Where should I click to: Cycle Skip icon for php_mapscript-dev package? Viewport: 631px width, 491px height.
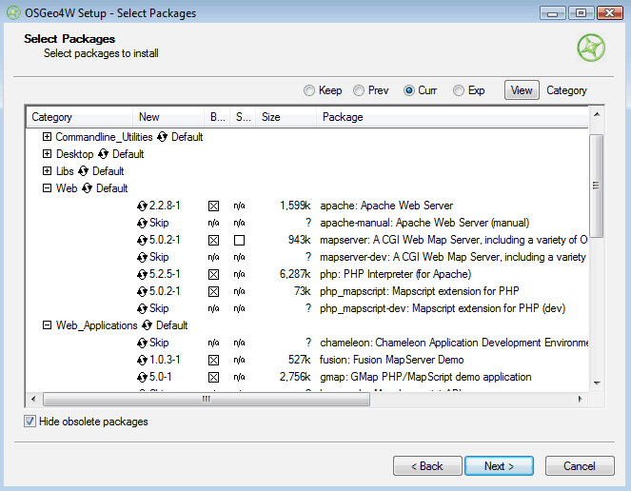click(x=142, y=308)
